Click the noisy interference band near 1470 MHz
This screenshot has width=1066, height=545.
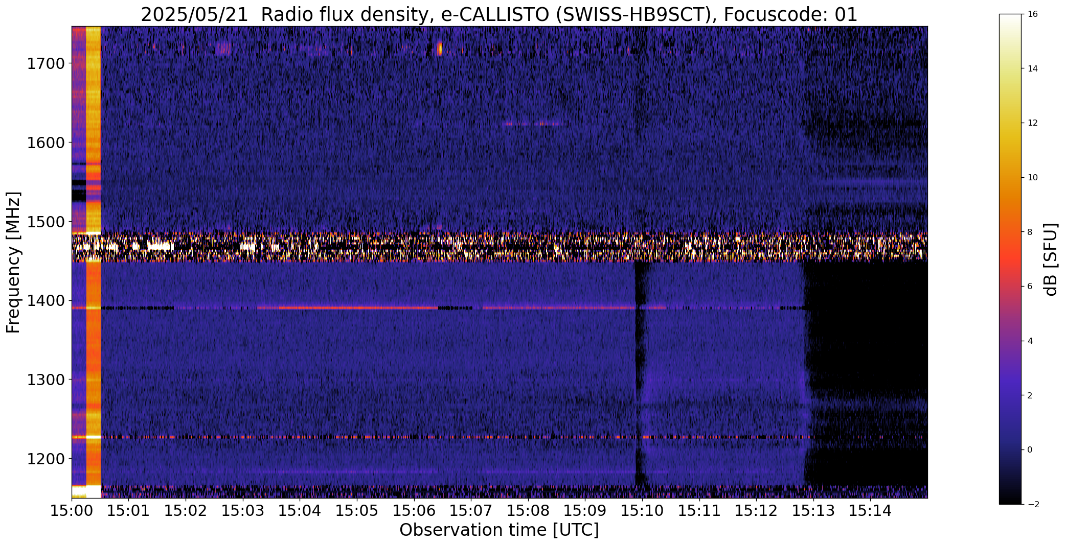tap(499, 247)
